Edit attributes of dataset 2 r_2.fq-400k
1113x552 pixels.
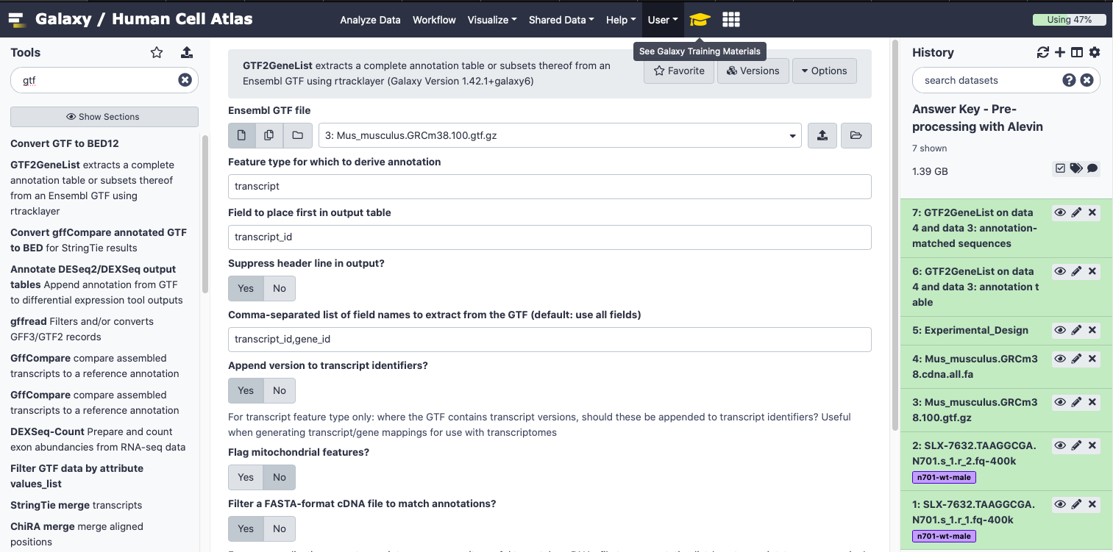(1076, 445)
